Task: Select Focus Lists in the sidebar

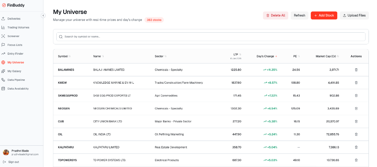Action: (15, 45)
